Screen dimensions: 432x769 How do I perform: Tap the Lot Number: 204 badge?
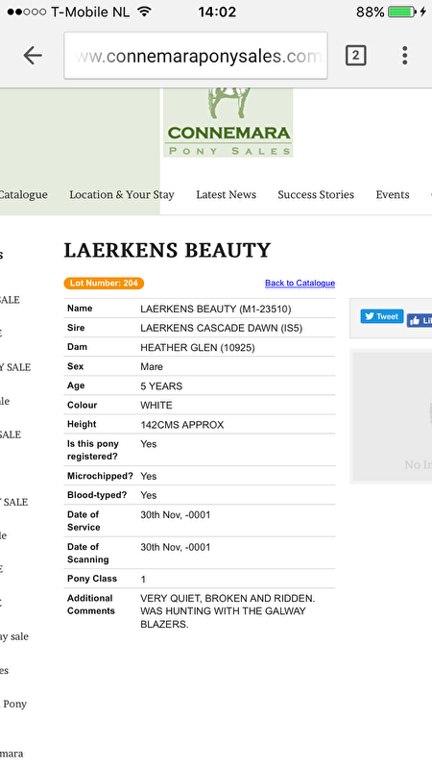point(104,283)
